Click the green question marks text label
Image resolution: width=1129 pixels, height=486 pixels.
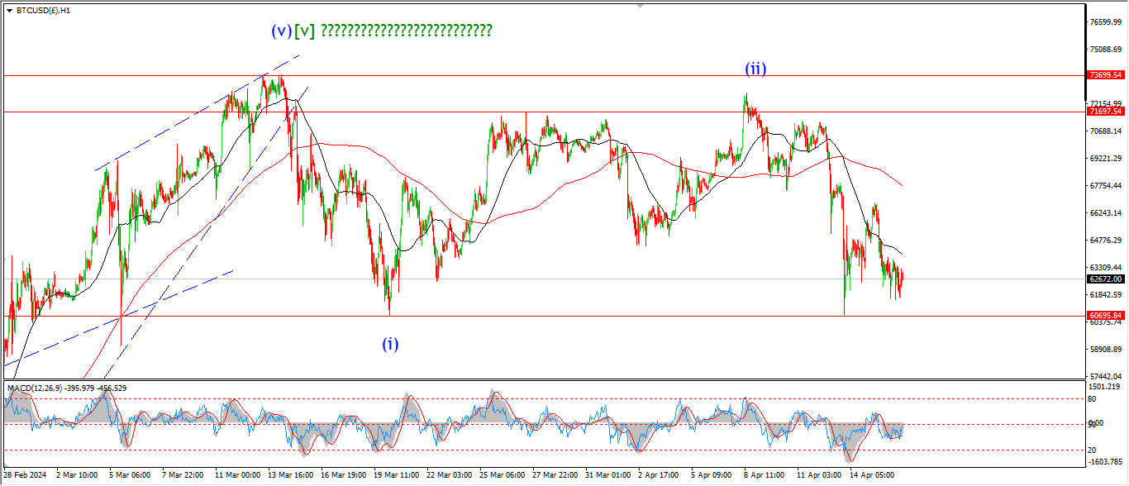[406, 31]
